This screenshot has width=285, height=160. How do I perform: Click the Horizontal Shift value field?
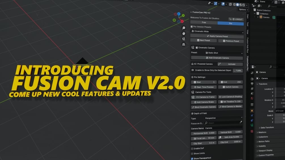[204, 133]
